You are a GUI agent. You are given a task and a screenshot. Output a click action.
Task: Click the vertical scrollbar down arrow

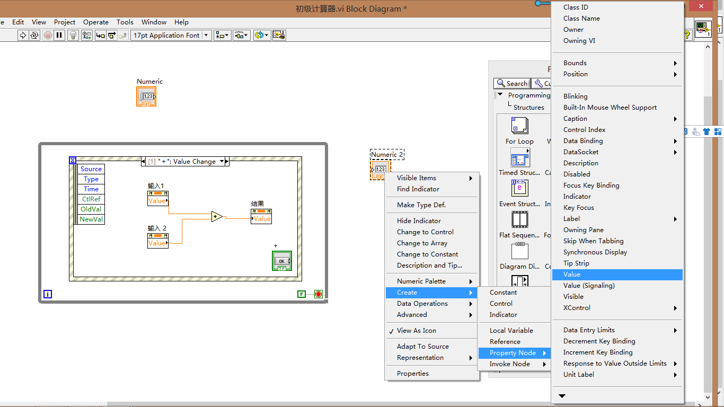click(708, 396)
